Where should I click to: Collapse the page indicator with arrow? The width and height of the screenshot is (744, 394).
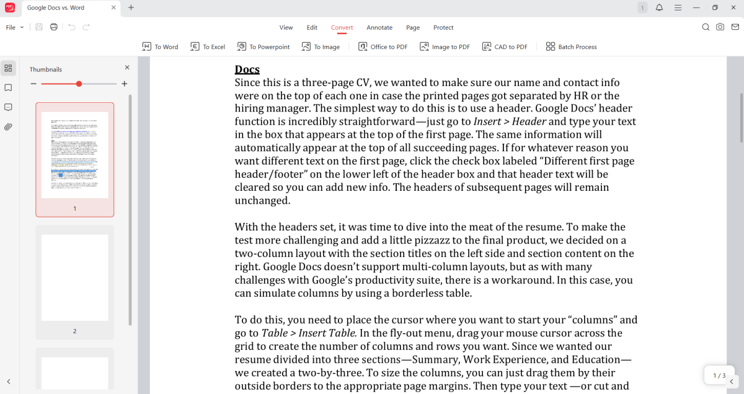732,382
